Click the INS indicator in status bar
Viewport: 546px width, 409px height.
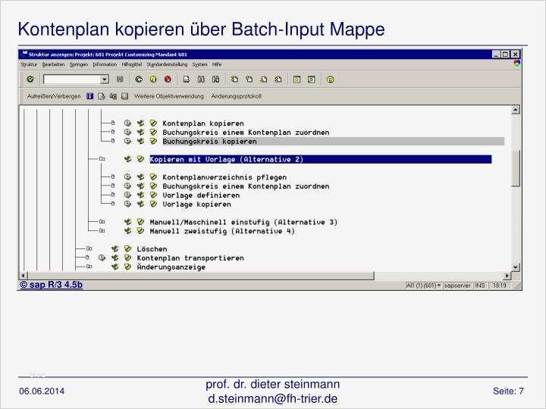(x=480, y=286)
